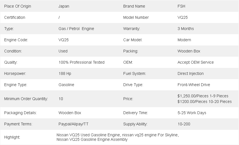
Task: Click the Gas / Petrol Engine type
Action: tap(76, 29)
